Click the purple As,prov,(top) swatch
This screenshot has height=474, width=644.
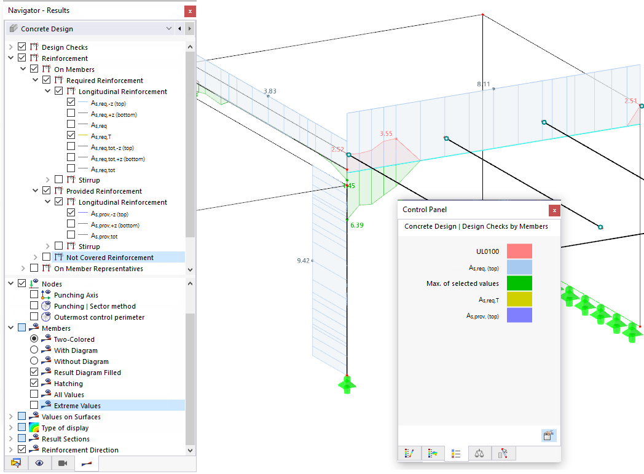519,315
